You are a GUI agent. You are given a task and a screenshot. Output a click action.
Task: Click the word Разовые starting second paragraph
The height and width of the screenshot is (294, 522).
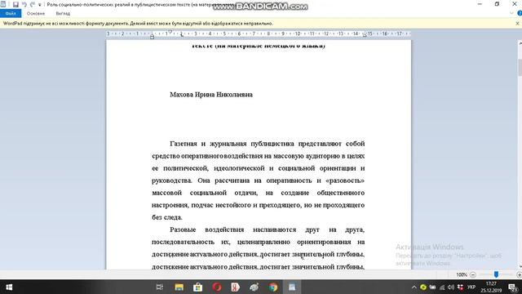tap(183, 229)
